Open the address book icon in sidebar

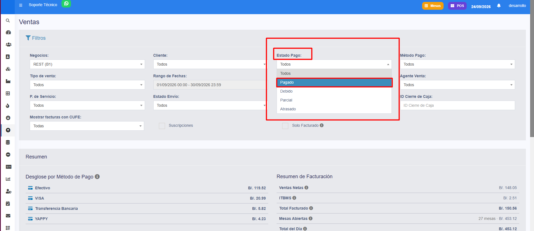coord(8,57)
